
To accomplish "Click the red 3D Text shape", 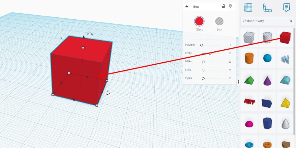I will tap(249, 102).
